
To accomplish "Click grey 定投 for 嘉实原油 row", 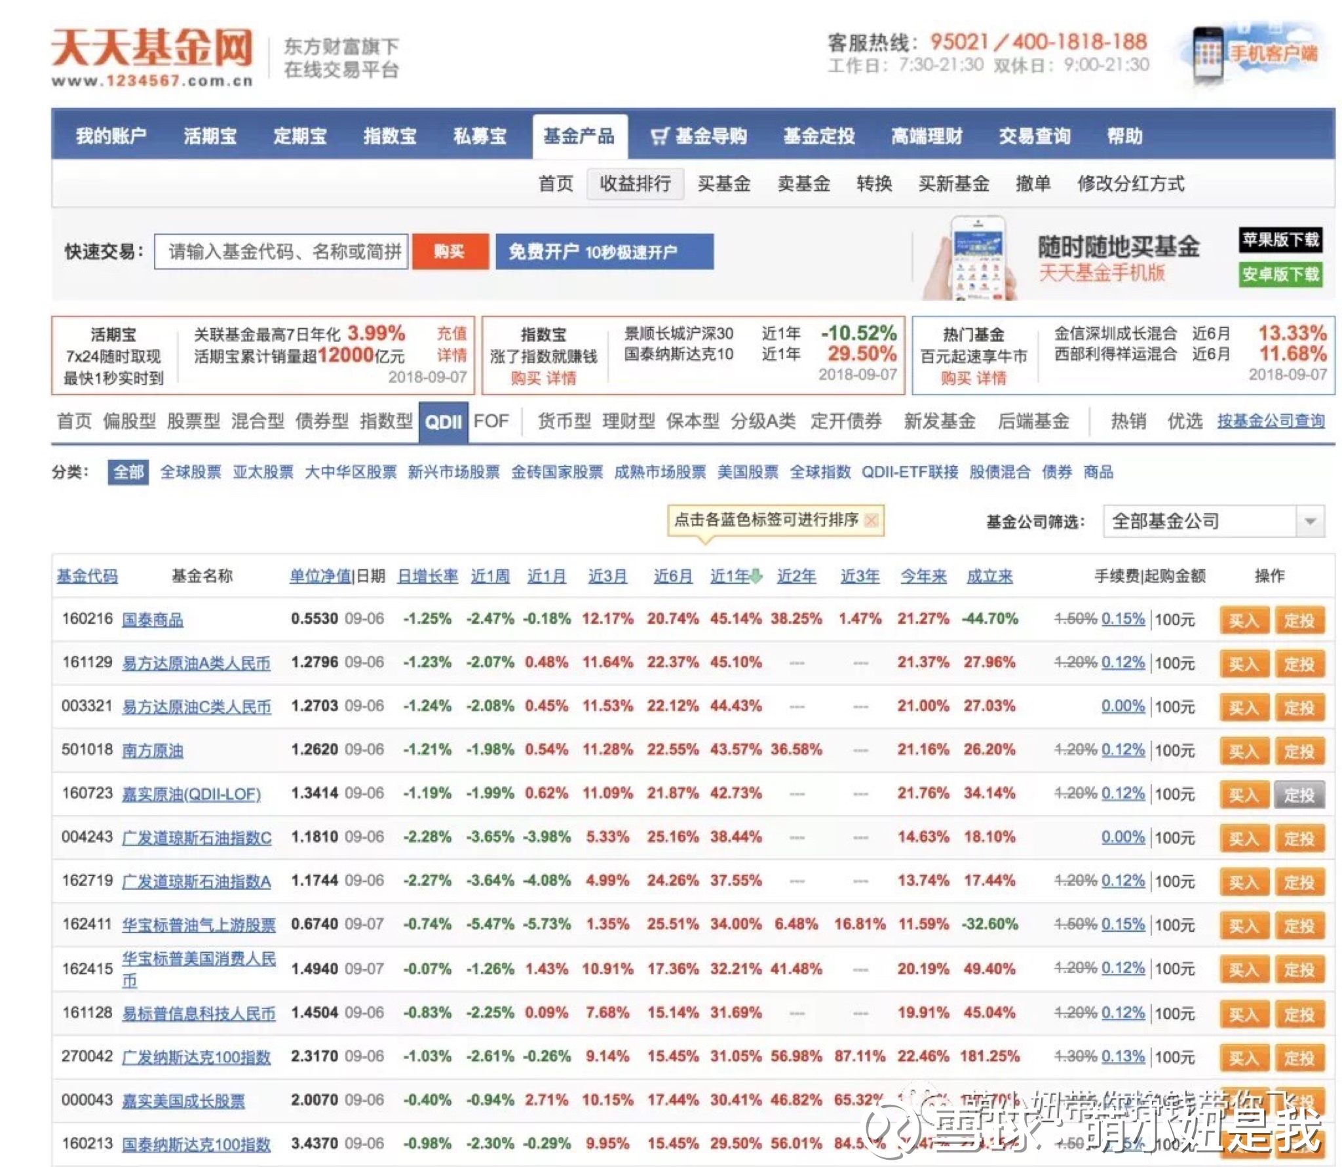I will [1299, 795].
